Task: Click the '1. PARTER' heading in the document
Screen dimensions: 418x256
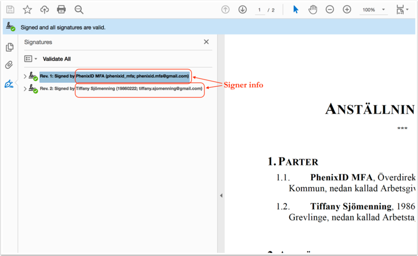Action: point(293,161)
